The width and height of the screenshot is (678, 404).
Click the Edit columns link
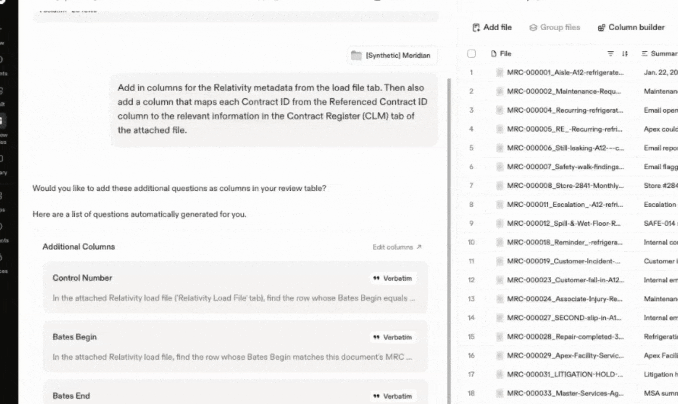tap(397, 247)
